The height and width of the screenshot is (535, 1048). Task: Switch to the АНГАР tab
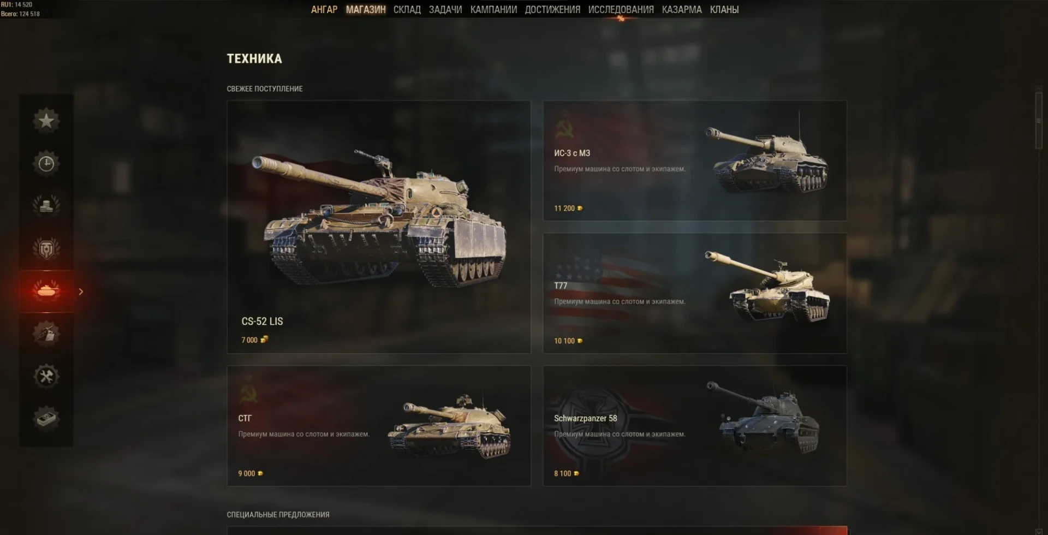click(324, 10)
